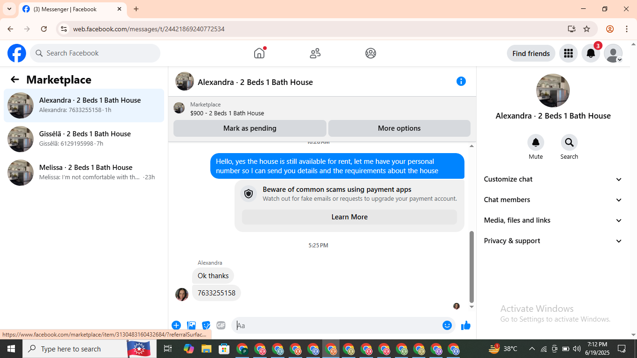Click Alexandra's small avatar beside her message
Screen dimensions: 637x358
182,295
